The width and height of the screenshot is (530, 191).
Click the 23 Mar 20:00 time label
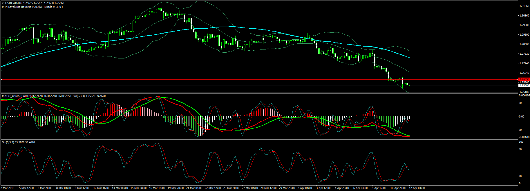click(x=231, y=188)
